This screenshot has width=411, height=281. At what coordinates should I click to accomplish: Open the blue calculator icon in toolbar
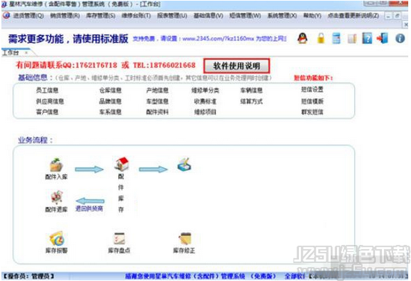[336, 38]
